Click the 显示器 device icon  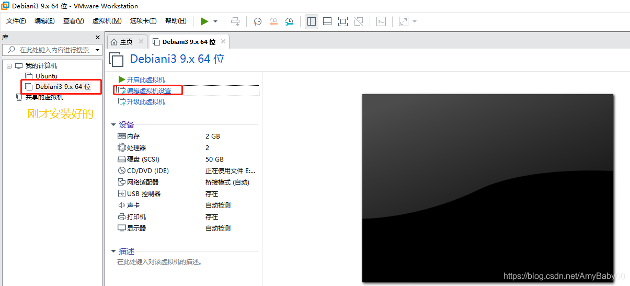(x=122, y=228)
